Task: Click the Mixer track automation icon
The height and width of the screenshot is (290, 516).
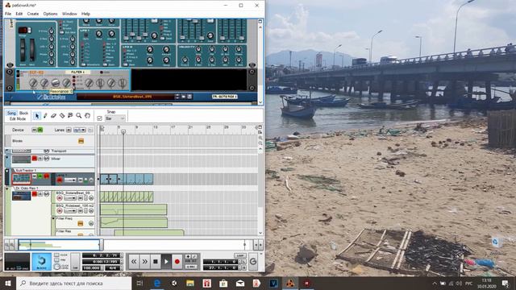Action: (x=47, y=159)
